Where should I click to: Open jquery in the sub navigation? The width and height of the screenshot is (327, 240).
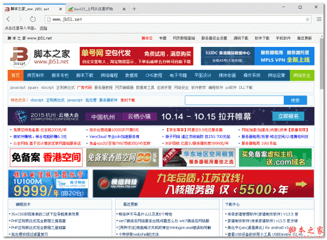point(33,87)
